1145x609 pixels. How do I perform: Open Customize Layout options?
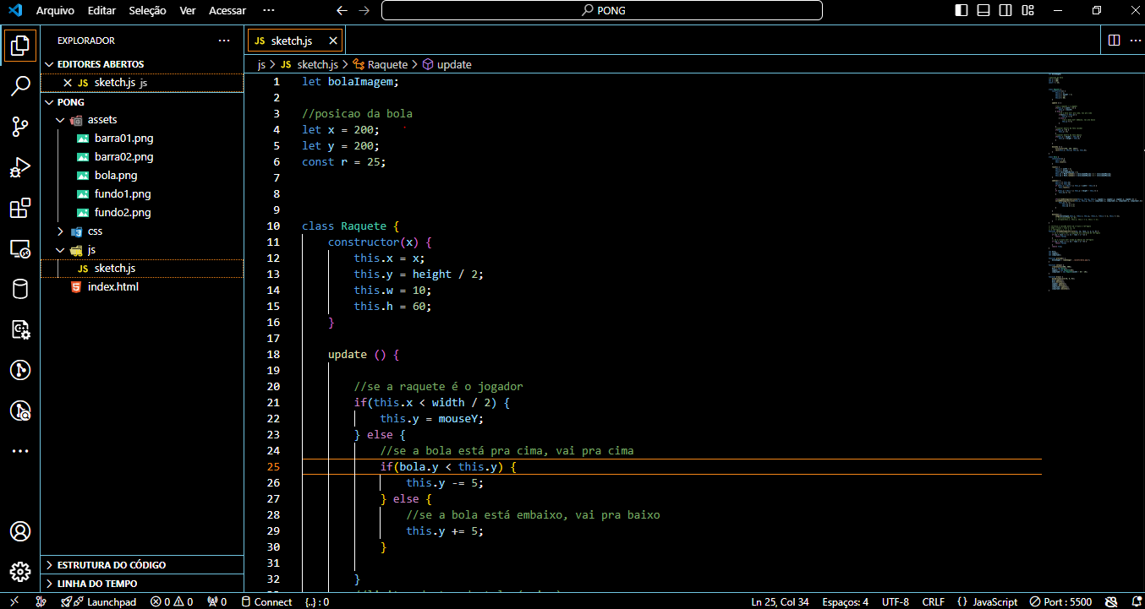[x=1027, y=11]
